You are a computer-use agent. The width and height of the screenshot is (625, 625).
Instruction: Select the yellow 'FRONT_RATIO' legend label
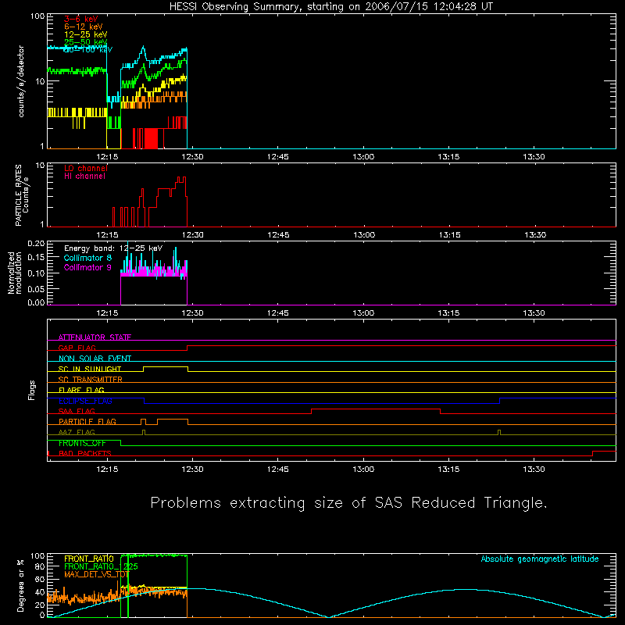[89, 559]
